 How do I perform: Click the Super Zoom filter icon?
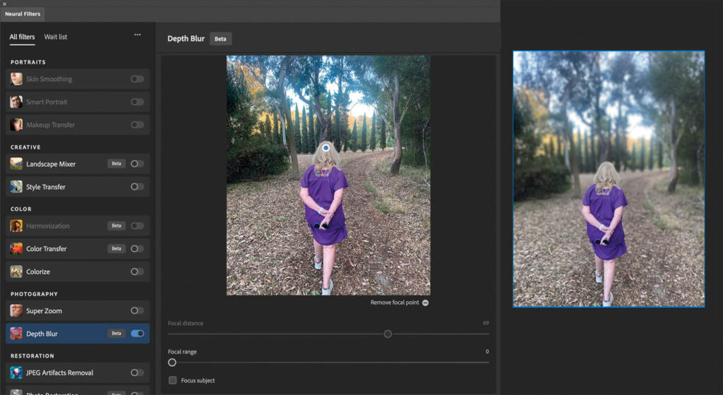pyautogui.click(x=16, y=311)
